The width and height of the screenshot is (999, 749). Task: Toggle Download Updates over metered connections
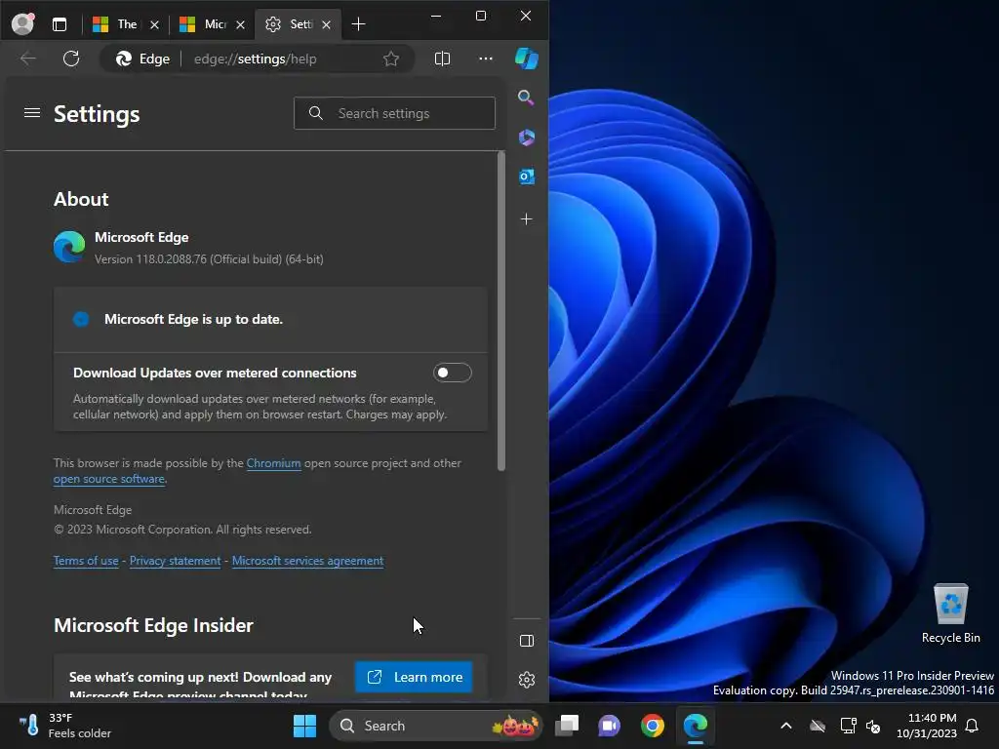453,373
